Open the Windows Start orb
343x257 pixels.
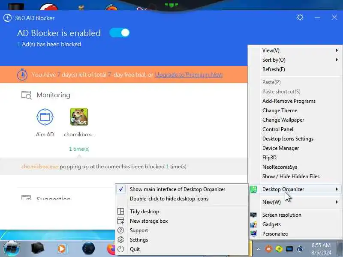tap(12, 249)
